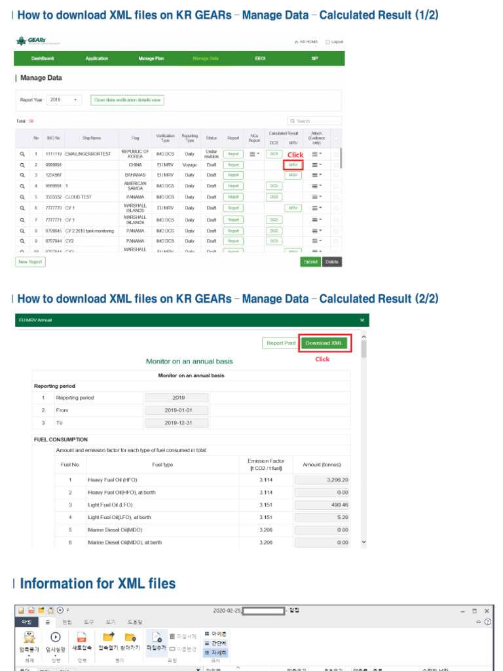The width and height of the screenshot is (503, 671).
Task: Click magnifier icon for CLOUD TEST row
Action: click(x=22, y=197)
